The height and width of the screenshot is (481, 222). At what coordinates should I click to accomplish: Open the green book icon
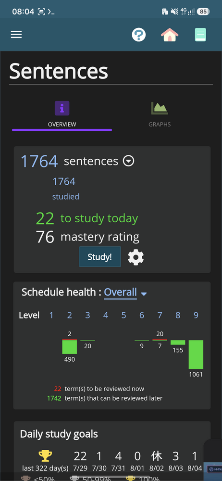(x=200, y=35)
